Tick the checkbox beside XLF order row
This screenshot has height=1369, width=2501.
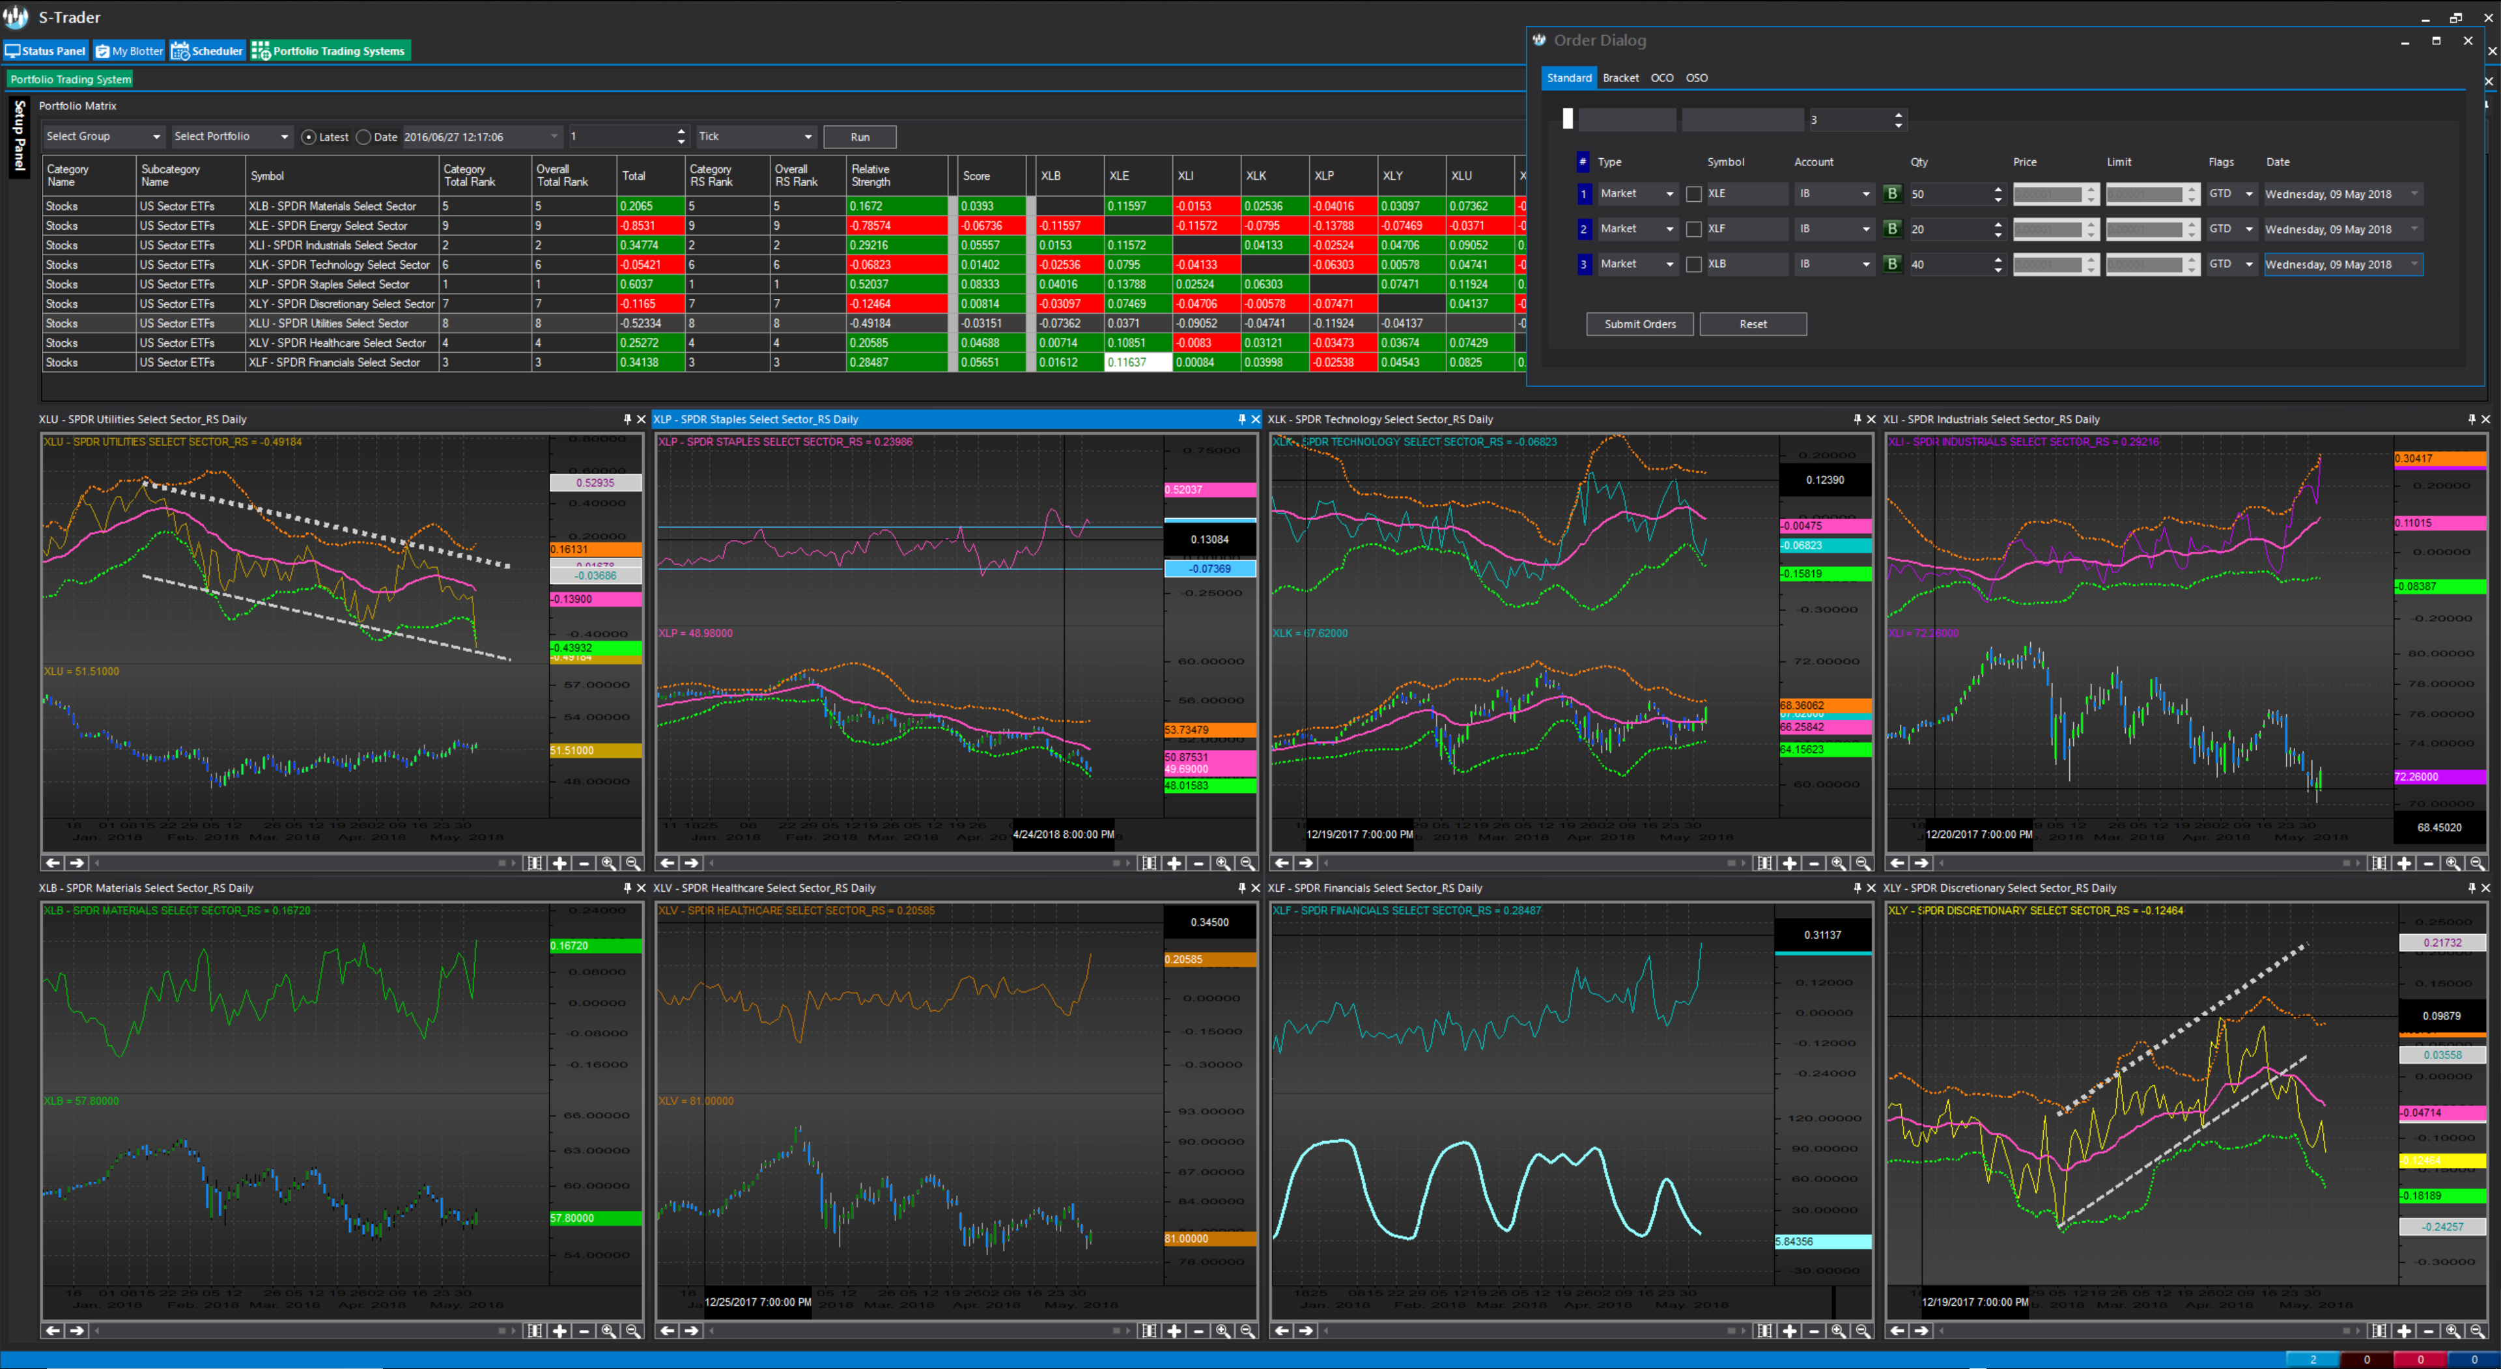(1693, 229)
